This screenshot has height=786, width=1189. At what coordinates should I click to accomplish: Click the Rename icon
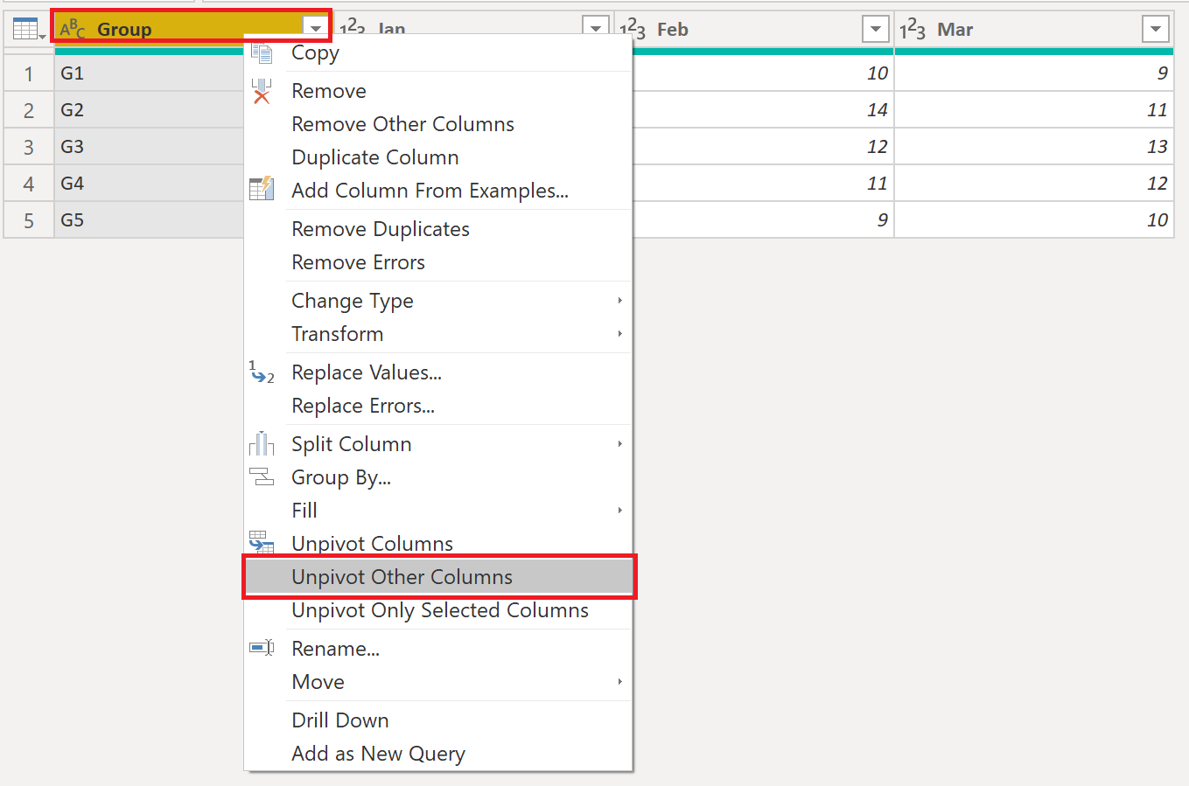(262, 648)
